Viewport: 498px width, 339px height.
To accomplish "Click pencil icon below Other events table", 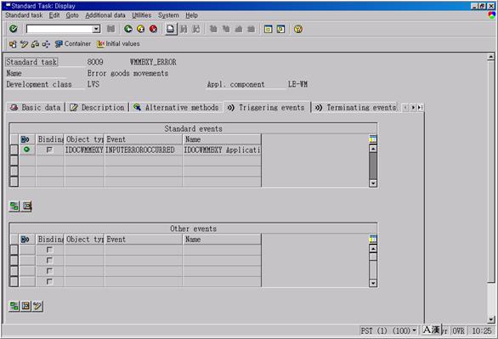I will click(37, 306).
